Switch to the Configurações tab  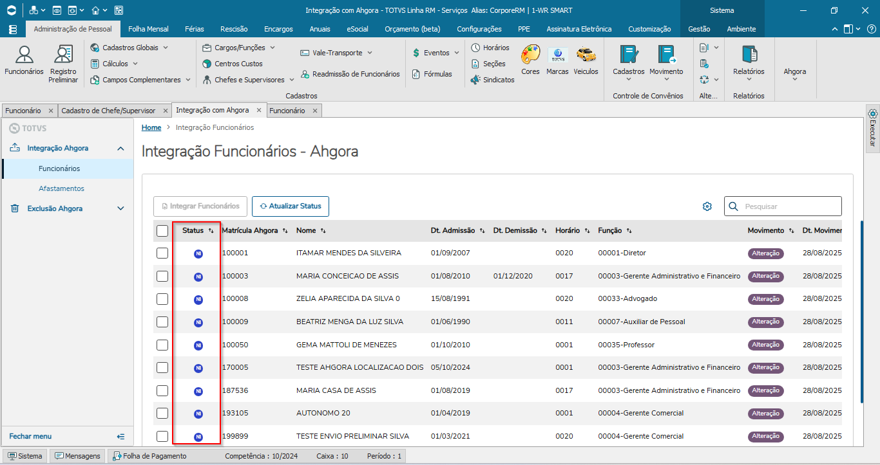click(479, 29)
